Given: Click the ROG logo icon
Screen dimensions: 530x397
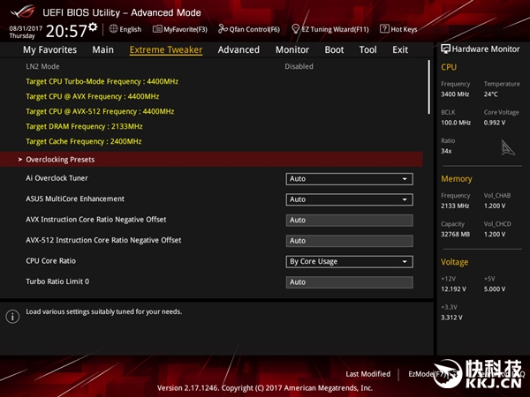Looking at the screenshot, I should point(23,11).
